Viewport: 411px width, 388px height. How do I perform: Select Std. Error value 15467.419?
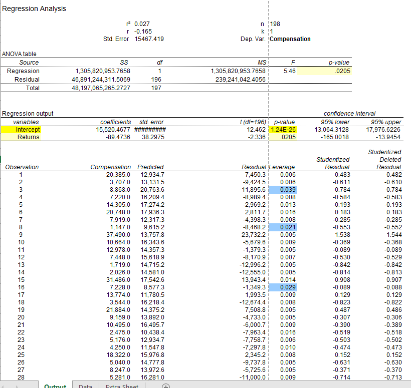click(x=149, y=39)
